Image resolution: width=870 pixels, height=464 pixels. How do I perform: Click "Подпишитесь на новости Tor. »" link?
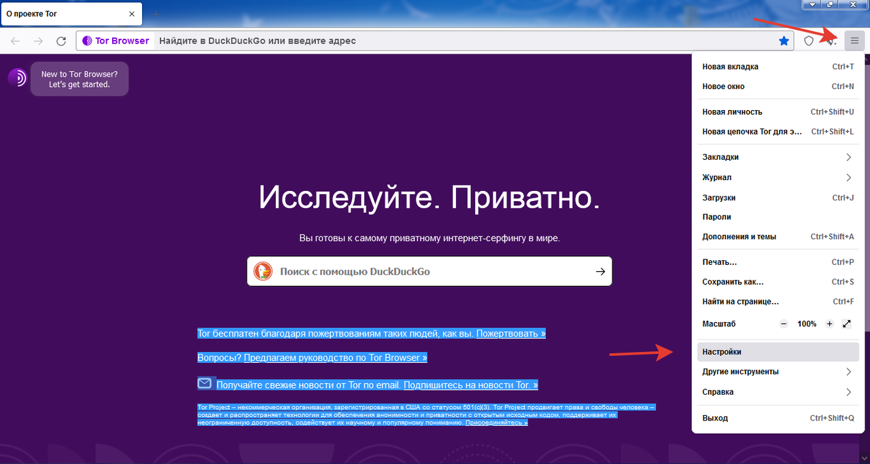point(471,385)
